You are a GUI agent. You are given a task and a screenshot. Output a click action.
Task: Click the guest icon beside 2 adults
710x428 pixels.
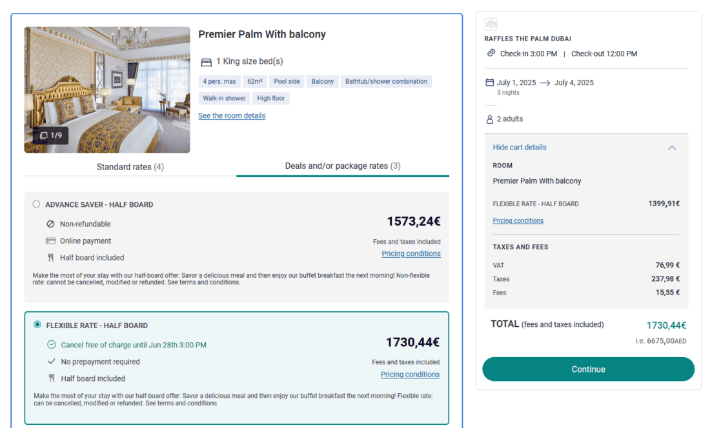click(x=489, y=119)
